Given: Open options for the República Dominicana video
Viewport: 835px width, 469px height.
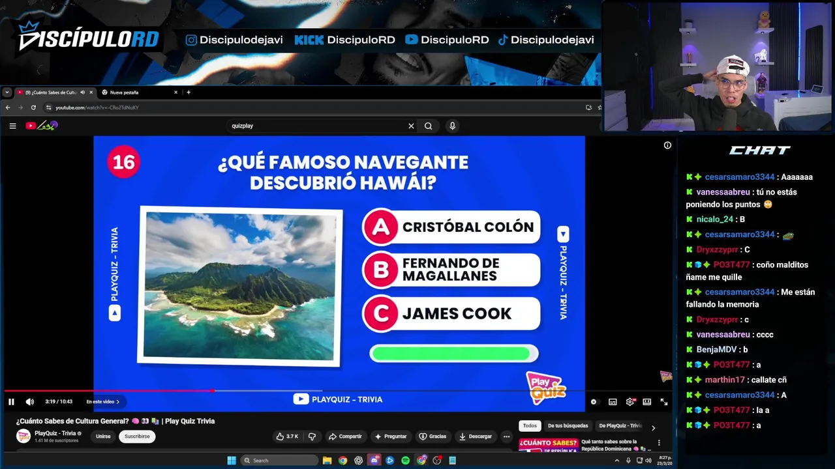Looking at the screenshot, I should (659, 443).
